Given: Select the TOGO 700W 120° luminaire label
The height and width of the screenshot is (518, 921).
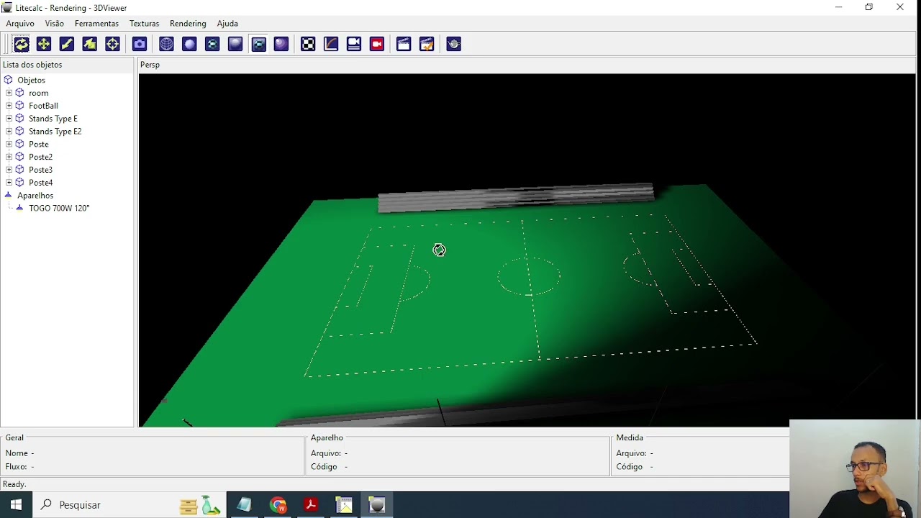Looking at the screenshot, I should point(59,208).
